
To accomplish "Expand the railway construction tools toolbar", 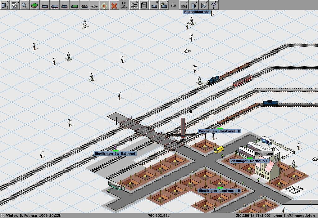I will [45, 5].
